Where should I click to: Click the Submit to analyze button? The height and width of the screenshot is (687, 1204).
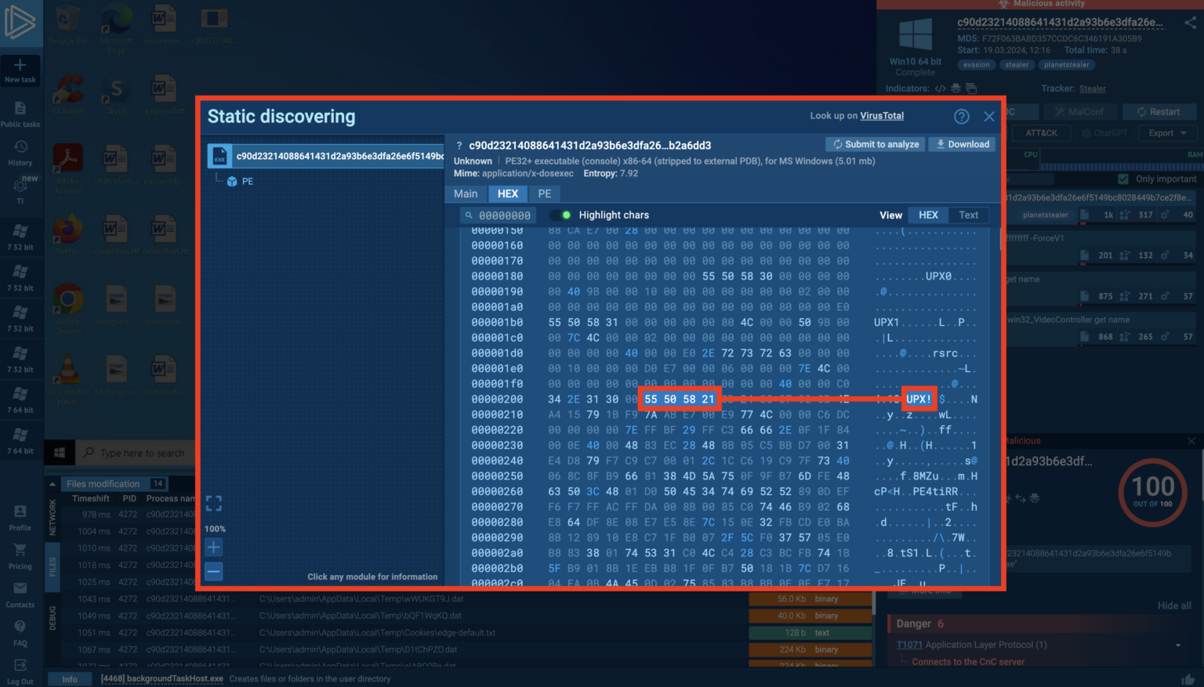[876, 144]
